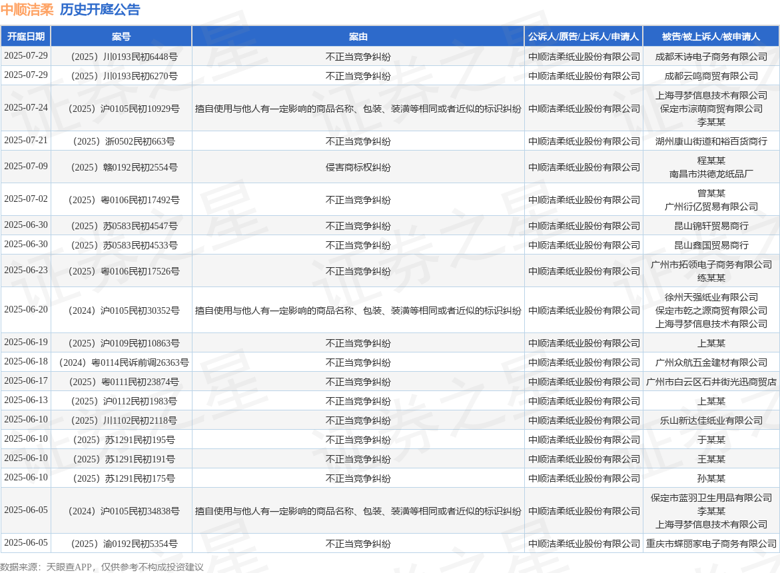
Task: Click the date 2025-06-18
Action: 26,362
